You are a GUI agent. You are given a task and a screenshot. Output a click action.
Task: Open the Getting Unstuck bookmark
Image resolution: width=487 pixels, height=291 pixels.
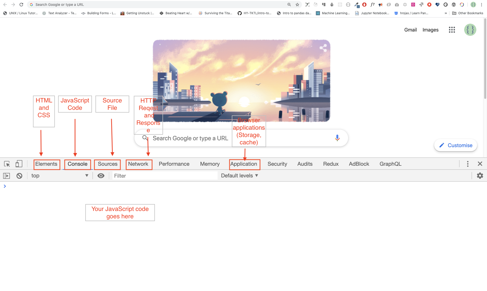click(x=137, y=13)
